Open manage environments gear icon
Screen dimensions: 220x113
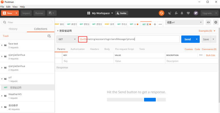pyautogui.click(x=216, y=22)
